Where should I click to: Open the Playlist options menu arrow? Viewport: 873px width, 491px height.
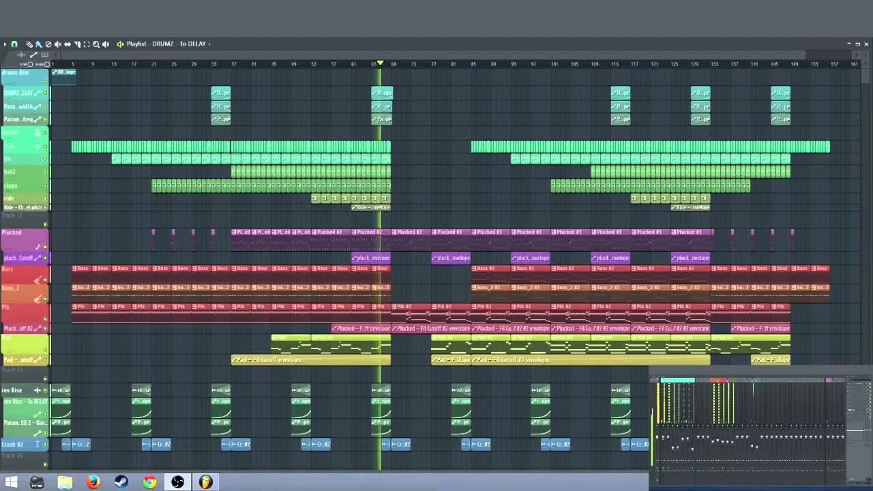point(5,44)
